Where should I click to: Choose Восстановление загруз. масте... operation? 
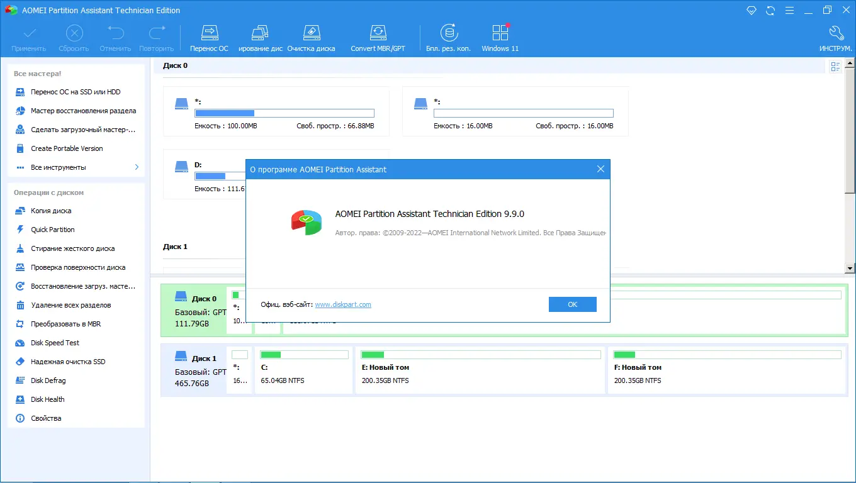click(76, 286)
